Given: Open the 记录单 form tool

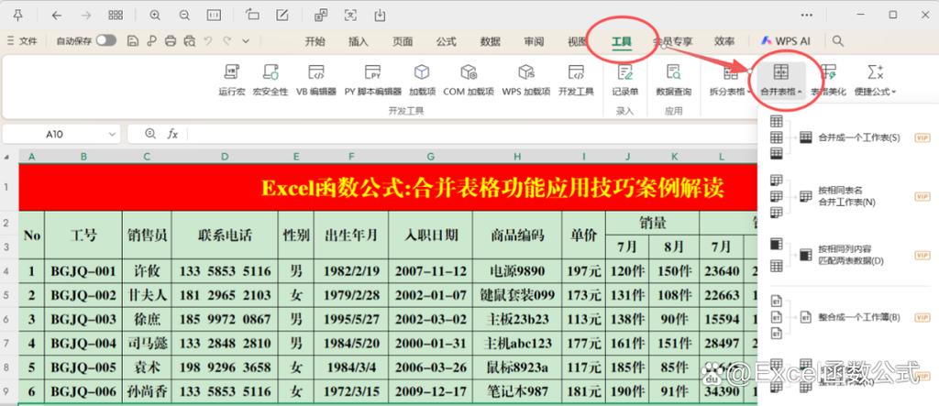Looking at the screenshot, I should pyautogui.click(x=624, y=81).
